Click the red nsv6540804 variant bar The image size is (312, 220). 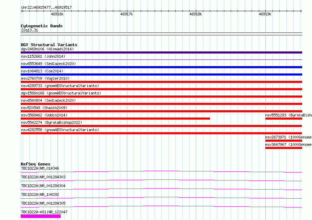[x=161, y=104]
